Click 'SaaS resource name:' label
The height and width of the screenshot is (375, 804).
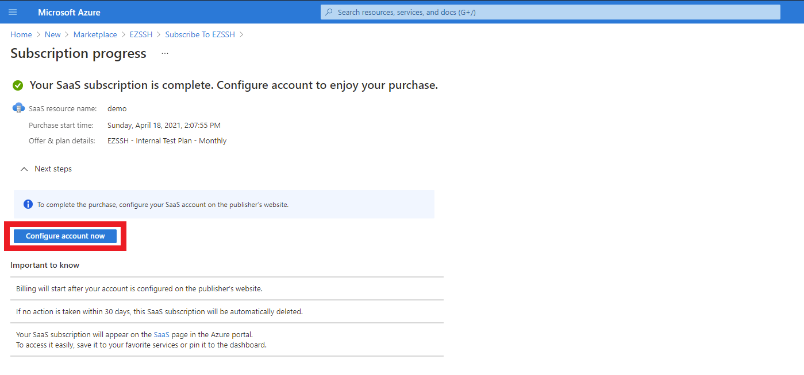click(63, 108)
